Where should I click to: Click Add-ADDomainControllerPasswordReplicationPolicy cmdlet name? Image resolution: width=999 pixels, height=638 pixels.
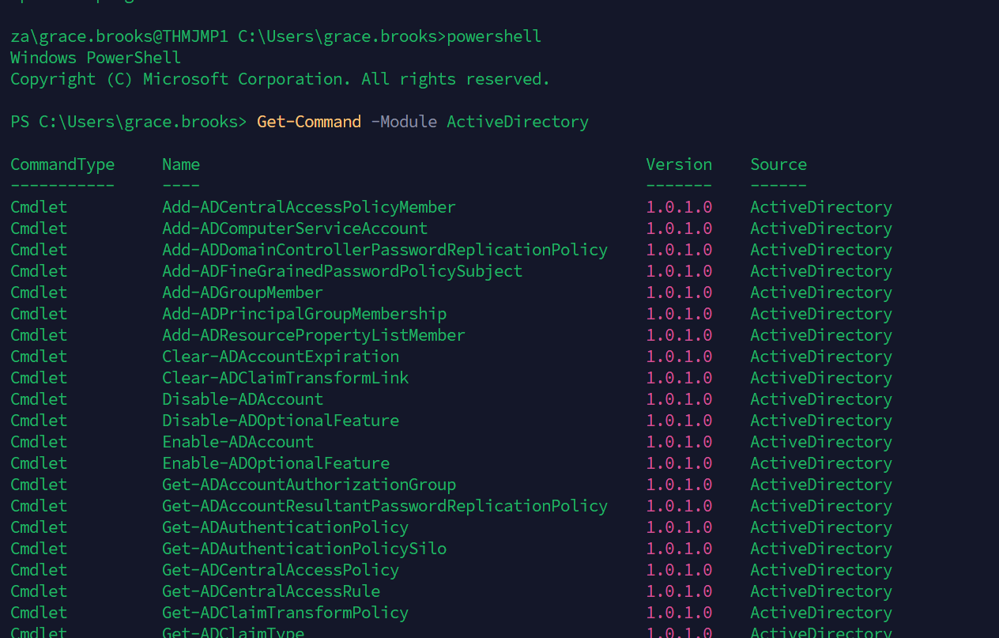click(x=385, y=250)
